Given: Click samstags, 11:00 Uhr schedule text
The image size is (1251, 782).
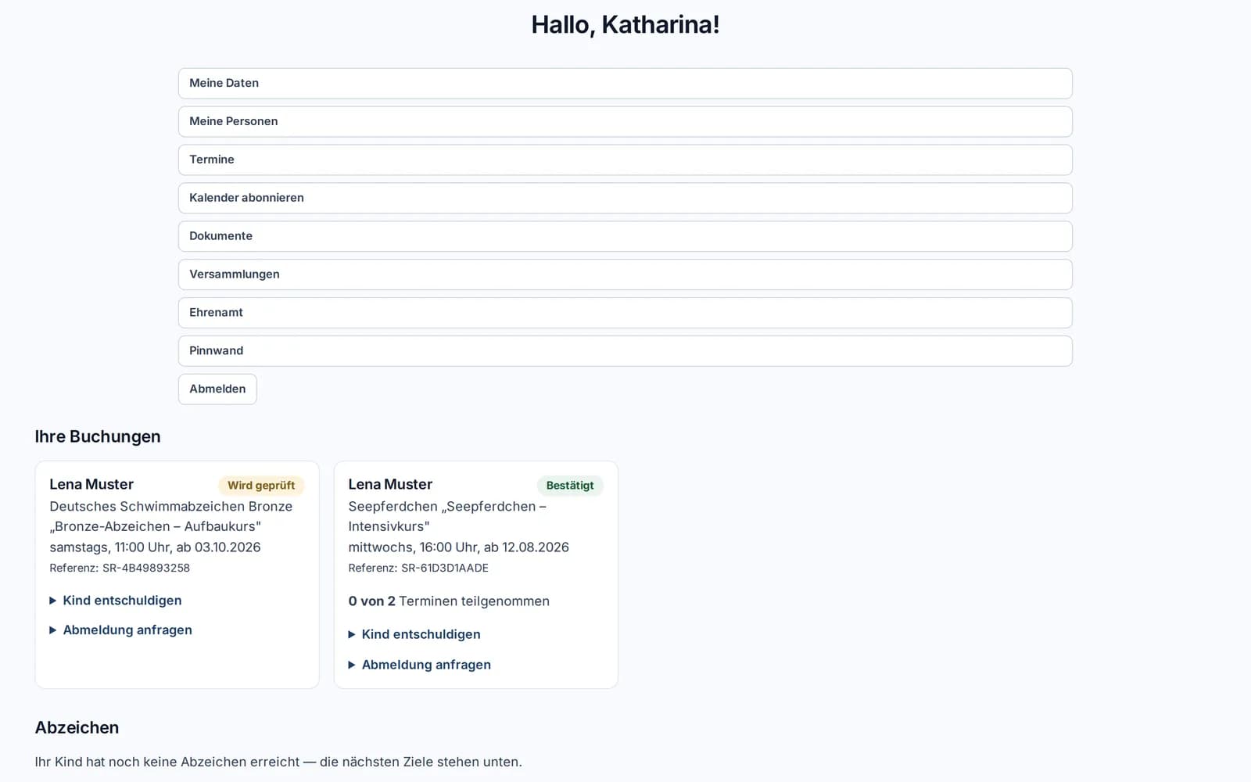Looking at the screenshot, I should (x=155, y=547).
